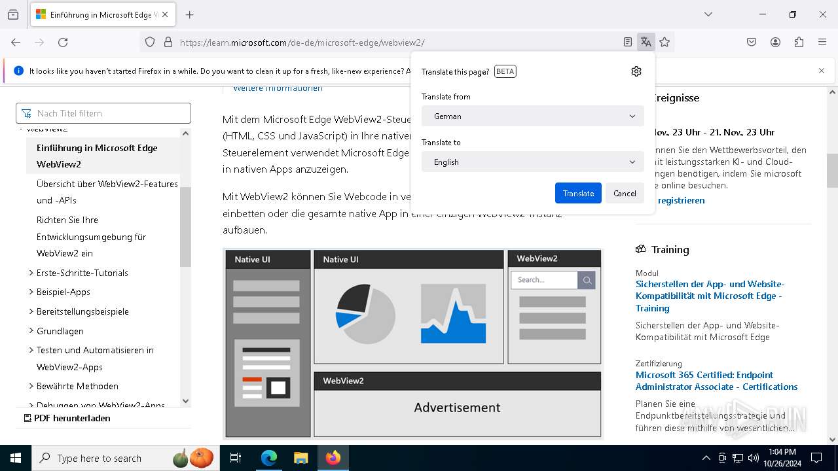
Task: Click the main page vertical scrollbar thumb
Action: (832, 171)
